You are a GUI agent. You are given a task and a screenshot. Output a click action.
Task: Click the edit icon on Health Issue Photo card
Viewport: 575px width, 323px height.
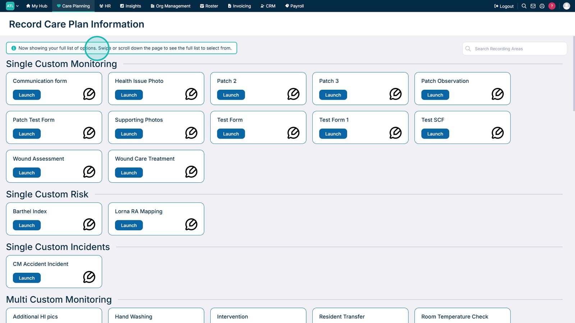191,94
